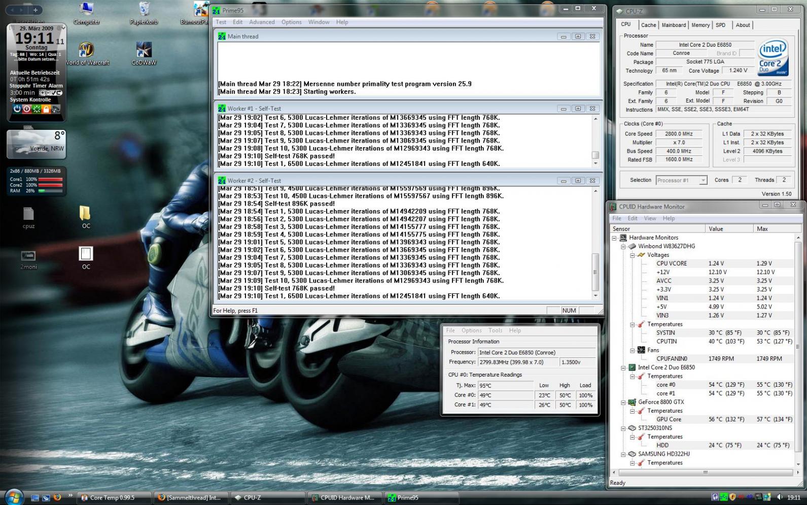Click the Worker #1 vertical scrollbar
The height and width of the screenshot is (505, 807).
[595, 141]
